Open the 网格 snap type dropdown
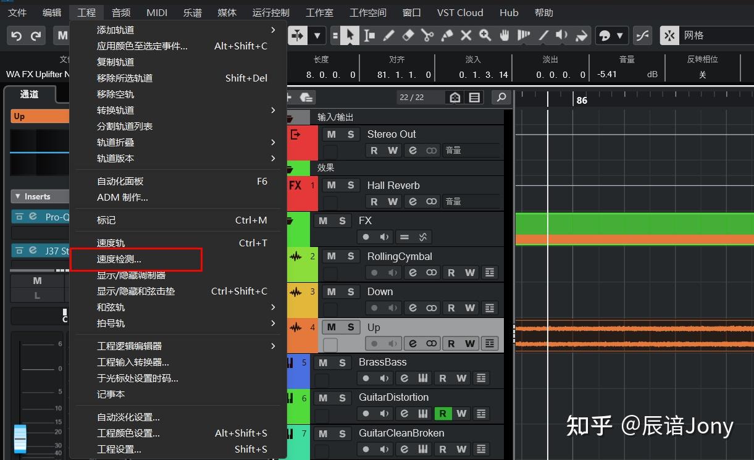The width and height of the screenshot is (754, 460). pos(716,35)
